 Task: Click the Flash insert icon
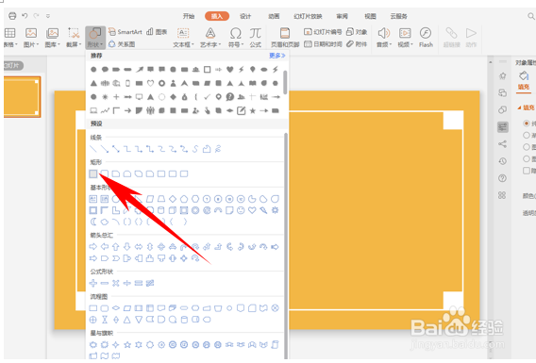coord(426,37)
